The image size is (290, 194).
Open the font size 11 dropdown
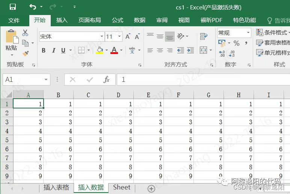[119, 36]
